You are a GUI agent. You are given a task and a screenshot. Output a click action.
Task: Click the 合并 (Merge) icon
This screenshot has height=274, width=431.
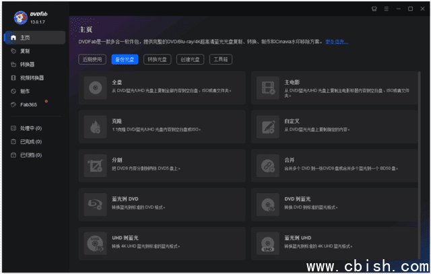269,164
